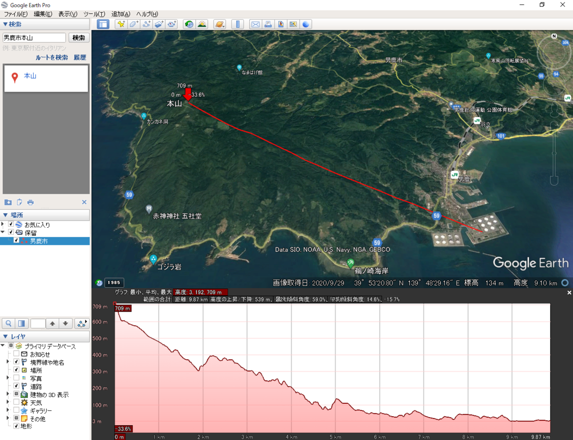The image size is (573, 440).
Task: Record a tour with the camera icon
Action: [x=172, y=24]
